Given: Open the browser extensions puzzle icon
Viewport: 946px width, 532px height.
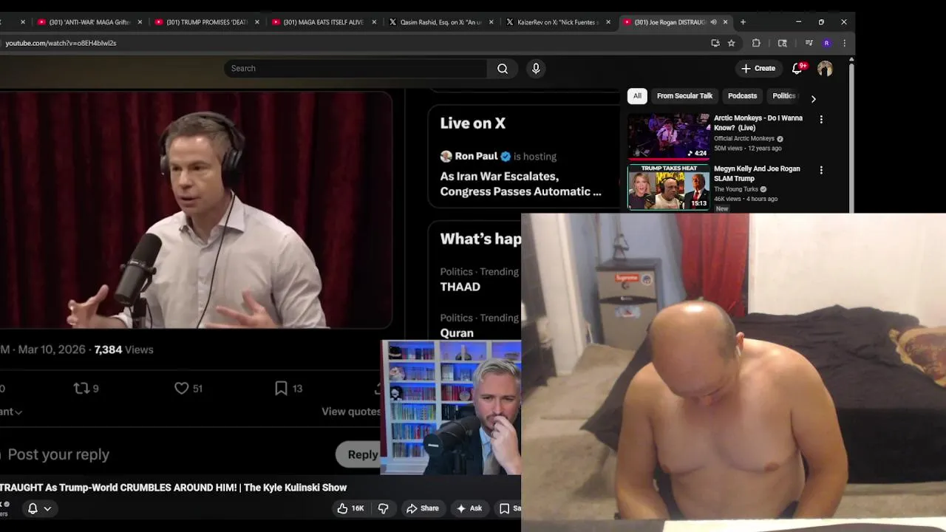Looking at the screenshot, I should click(x=756, y=43).
